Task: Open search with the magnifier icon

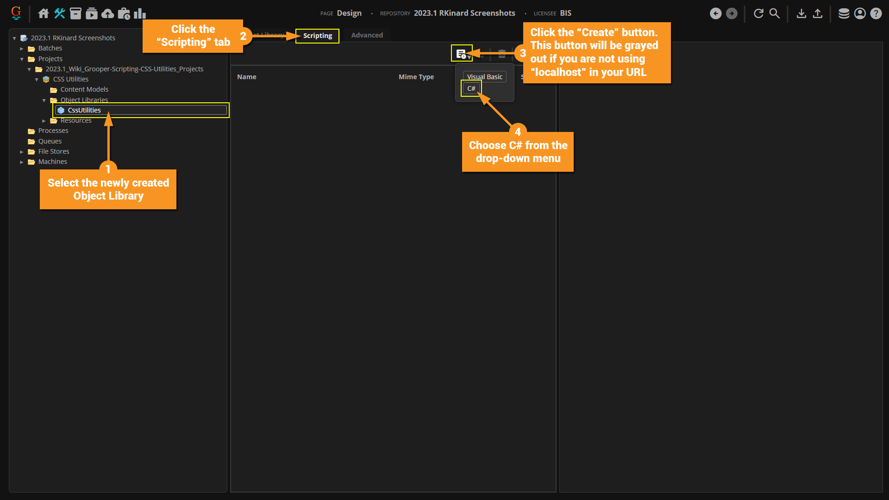Action: [774, 13]
